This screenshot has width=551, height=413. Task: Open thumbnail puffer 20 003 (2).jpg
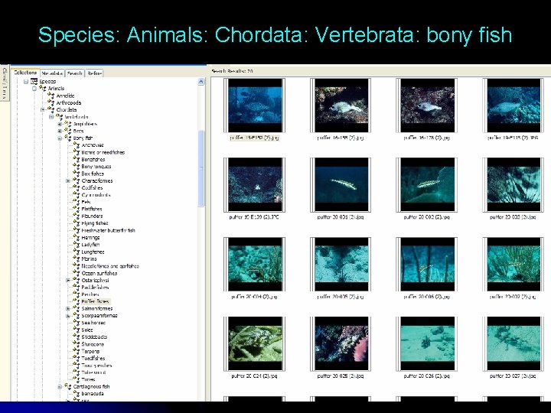click(x=513, y=185)
